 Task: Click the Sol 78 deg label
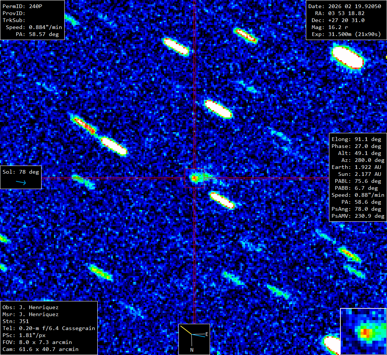pyautogui.click(x=21, y=172)
